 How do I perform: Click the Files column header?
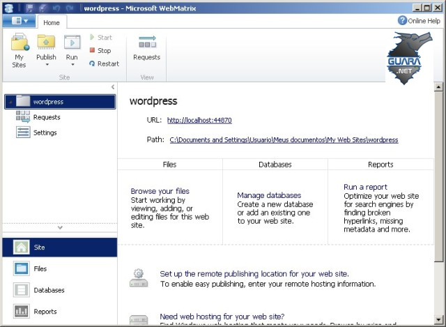[170, 165]
